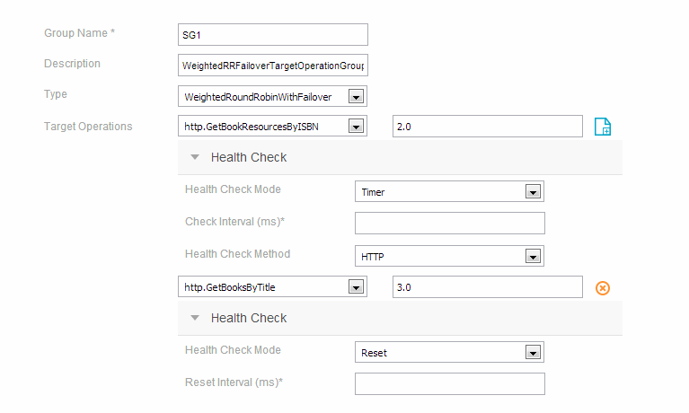Click the first Health Check header text

coord(249,157)
